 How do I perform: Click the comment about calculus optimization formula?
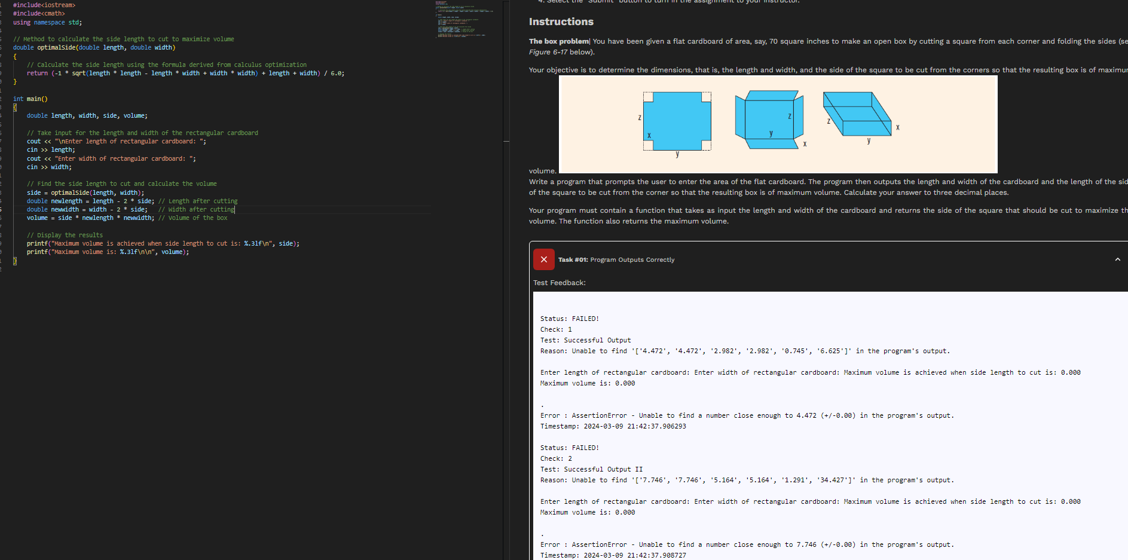167,65
